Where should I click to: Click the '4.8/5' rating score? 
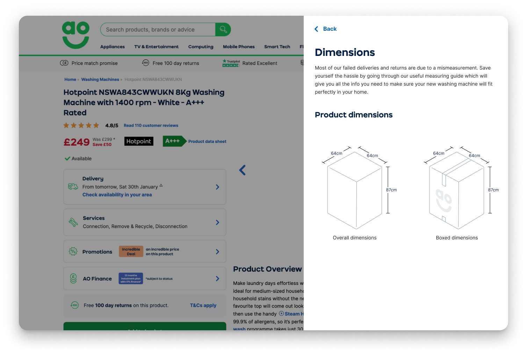(112, 125)
